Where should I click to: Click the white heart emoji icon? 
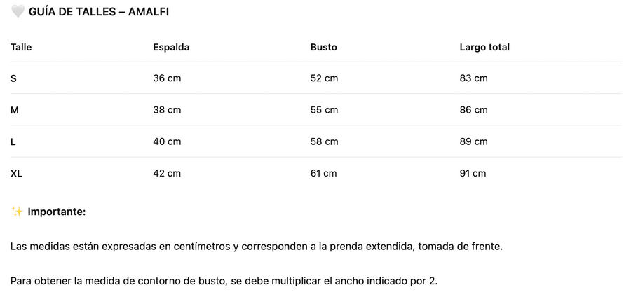click(18, 12)
